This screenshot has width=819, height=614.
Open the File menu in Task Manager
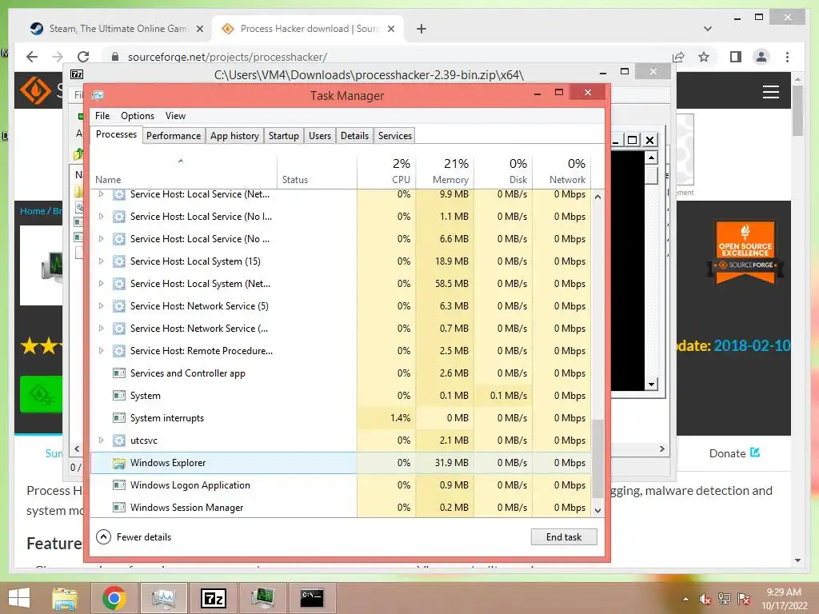pos(102,116)
